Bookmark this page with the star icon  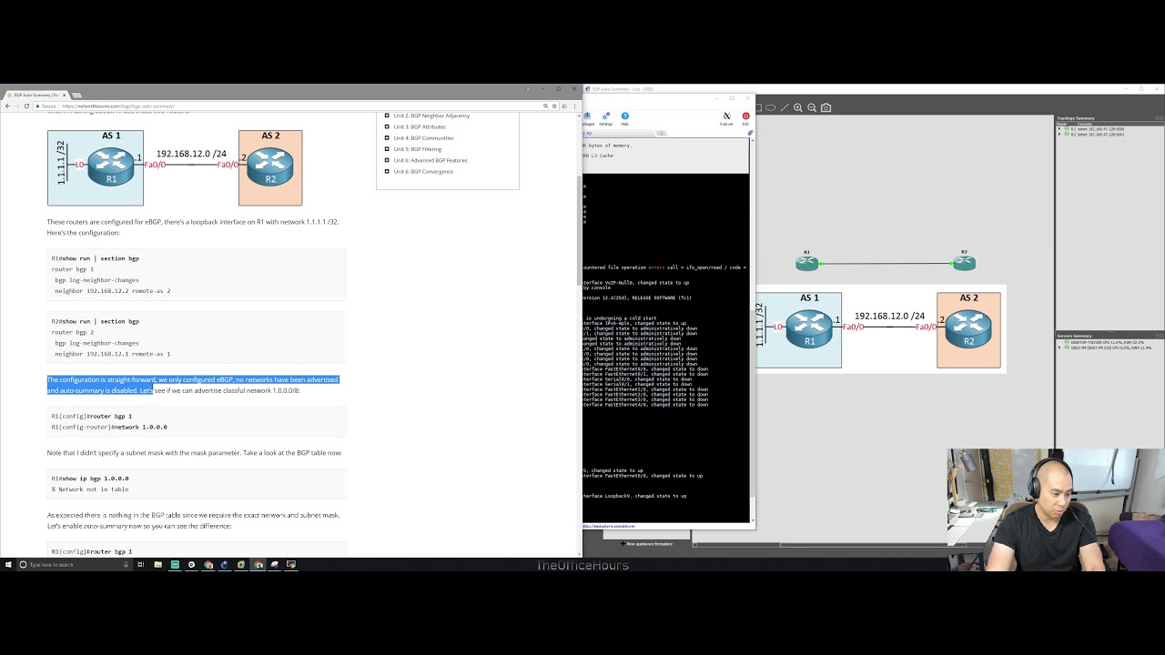(x=554, y=106)
